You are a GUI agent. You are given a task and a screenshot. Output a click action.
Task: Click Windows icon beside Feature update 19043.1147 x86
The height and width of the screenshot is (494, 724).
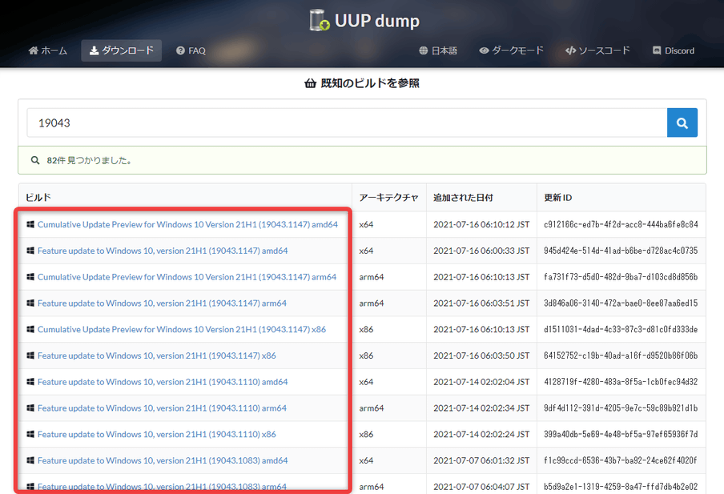[30, 355]
